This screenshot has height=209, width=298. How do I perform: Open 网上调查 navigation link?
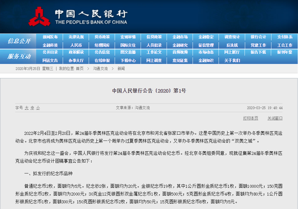154,60
